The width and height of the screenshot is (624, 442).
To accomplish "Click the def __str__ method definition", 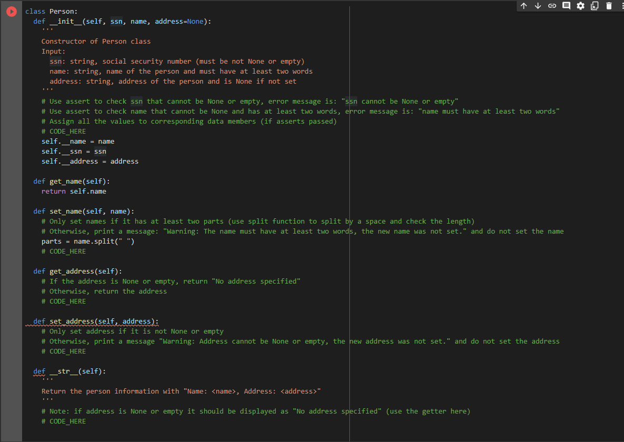I will pos(71,371).
